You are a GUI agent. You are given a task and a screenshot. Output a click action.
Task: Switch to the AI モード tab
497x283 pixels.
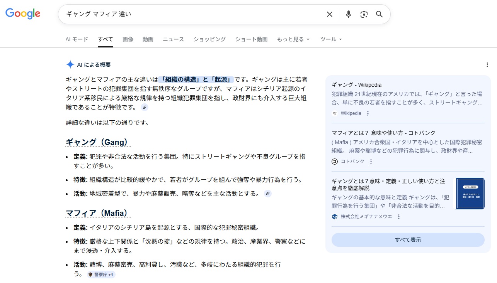point(77,39)
